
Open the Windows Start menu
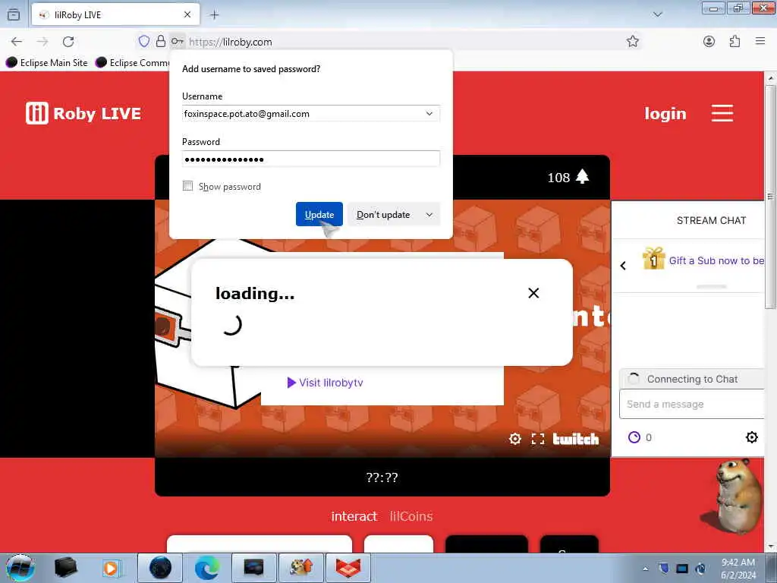20,568
